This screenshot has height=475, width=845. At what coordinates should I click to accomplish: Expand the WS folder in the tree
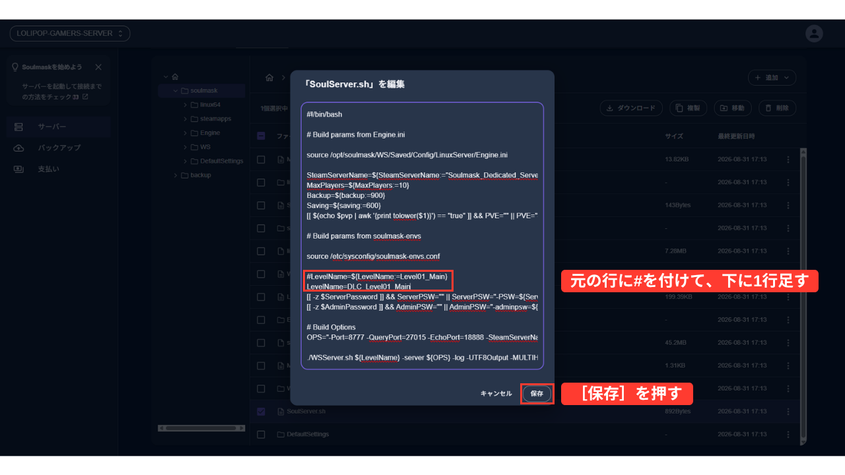[x=186, y=147]
